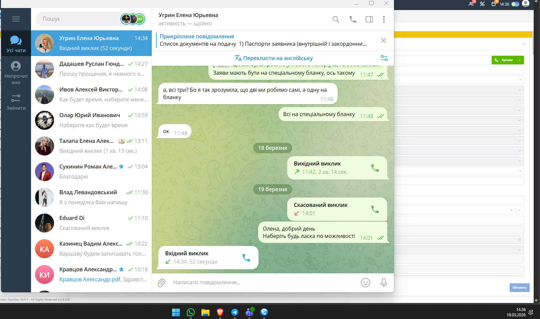Call back from the Скасований виклик bubble

375,209
